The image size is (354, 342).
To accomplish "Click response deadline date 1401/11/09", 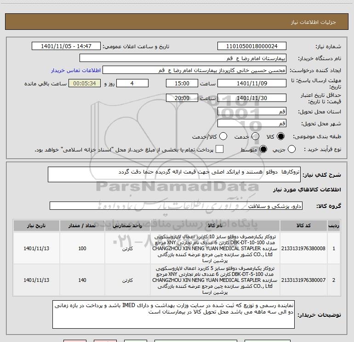I will click(252, 84).
